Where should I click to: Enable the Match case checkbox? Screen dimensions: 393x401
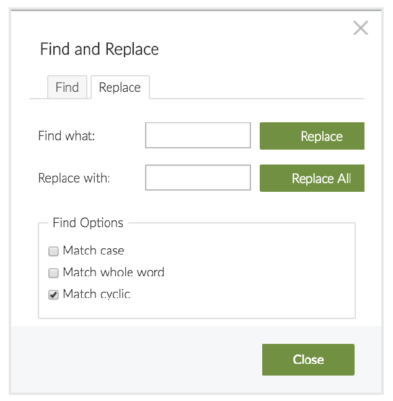(53, 251)
